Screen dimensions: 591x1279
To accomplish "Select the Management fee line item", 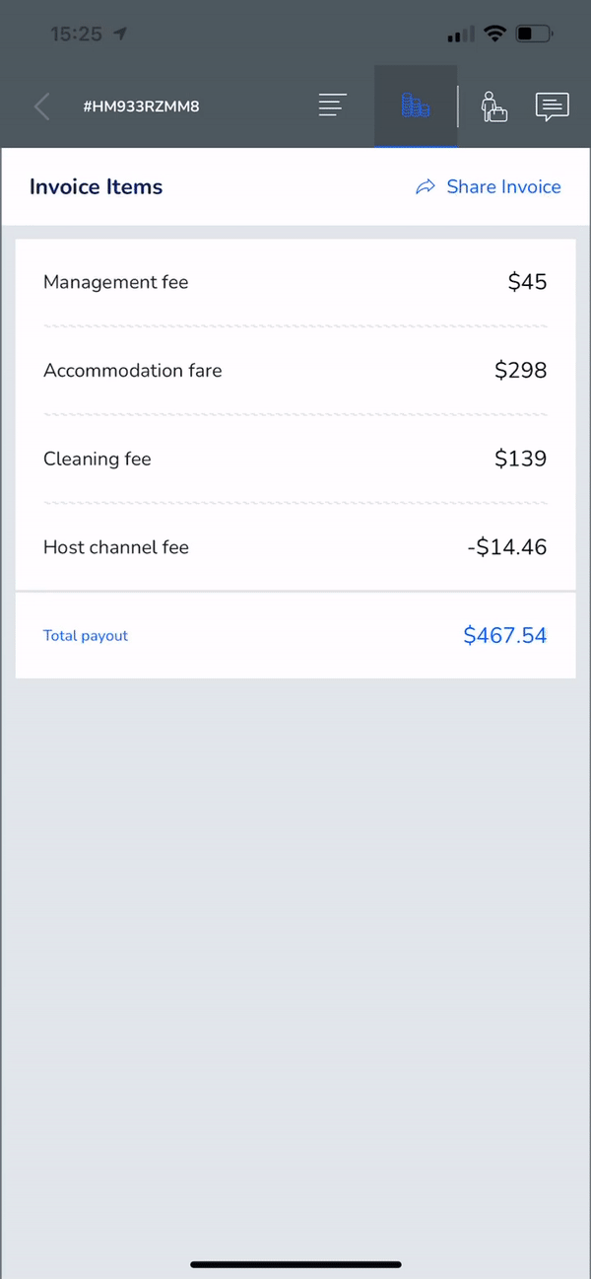I will pos(115,282).
